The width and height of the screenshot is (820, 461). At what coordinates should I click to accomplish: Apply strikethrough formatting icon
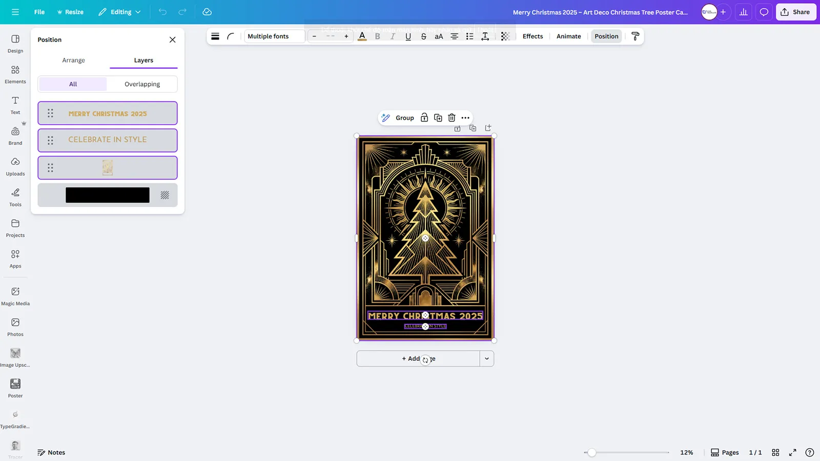click(x=423, y=36)
